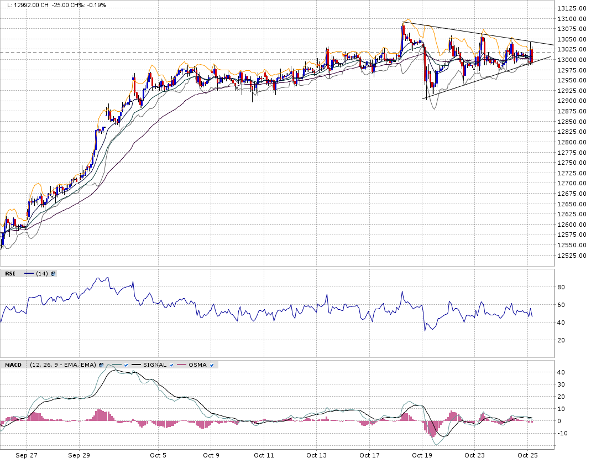Click the RSI panel title label

[10, 274]
